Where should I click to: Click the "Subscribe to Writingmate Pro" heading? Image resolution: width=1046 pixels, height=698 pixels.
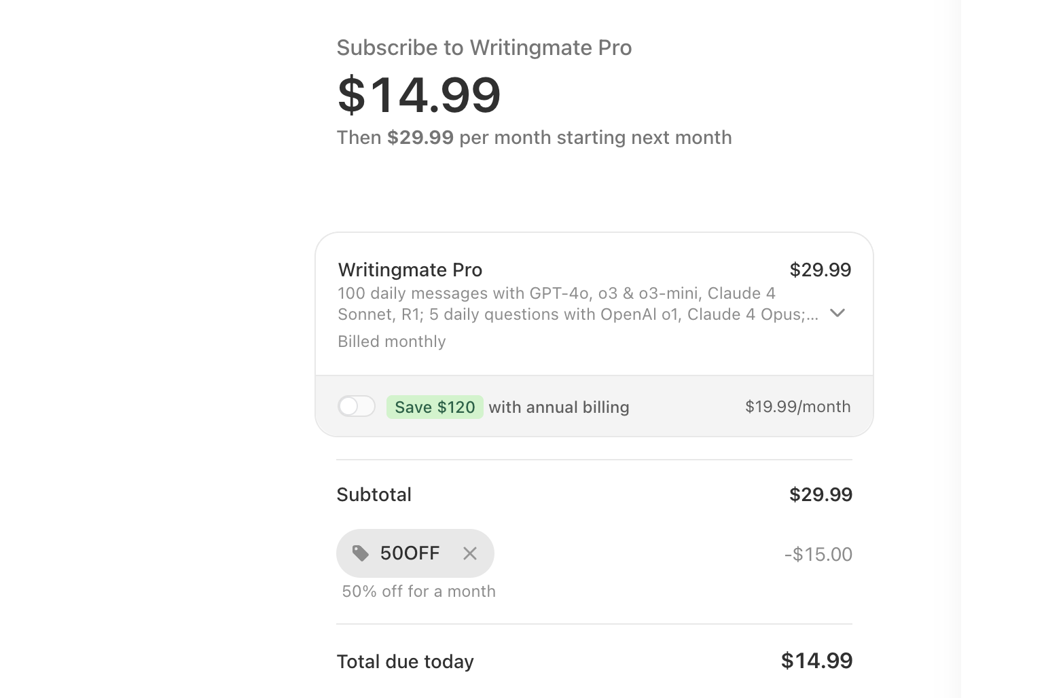click(x=484, y=48)
